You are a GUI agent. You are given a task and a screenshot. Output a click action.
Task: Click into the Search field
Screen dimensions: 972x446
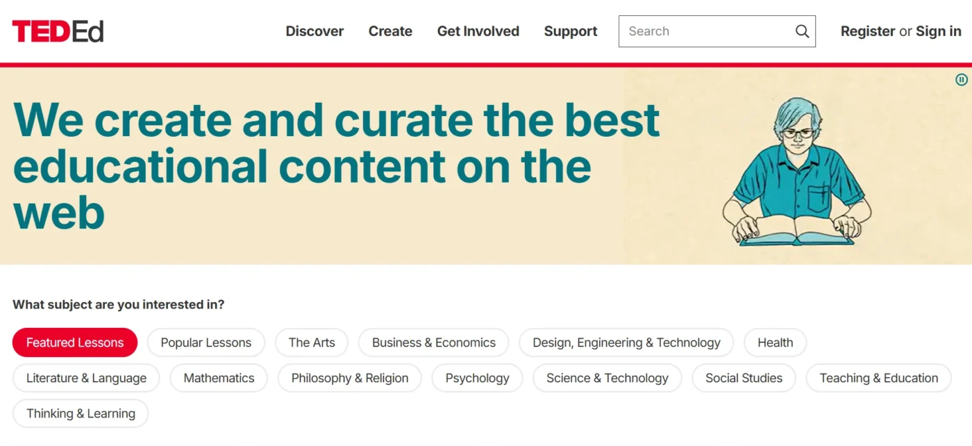point(705,31)
